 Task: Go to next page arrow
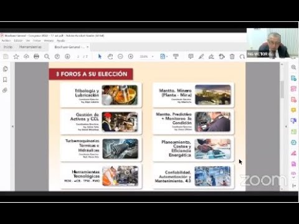click(67, 57)
